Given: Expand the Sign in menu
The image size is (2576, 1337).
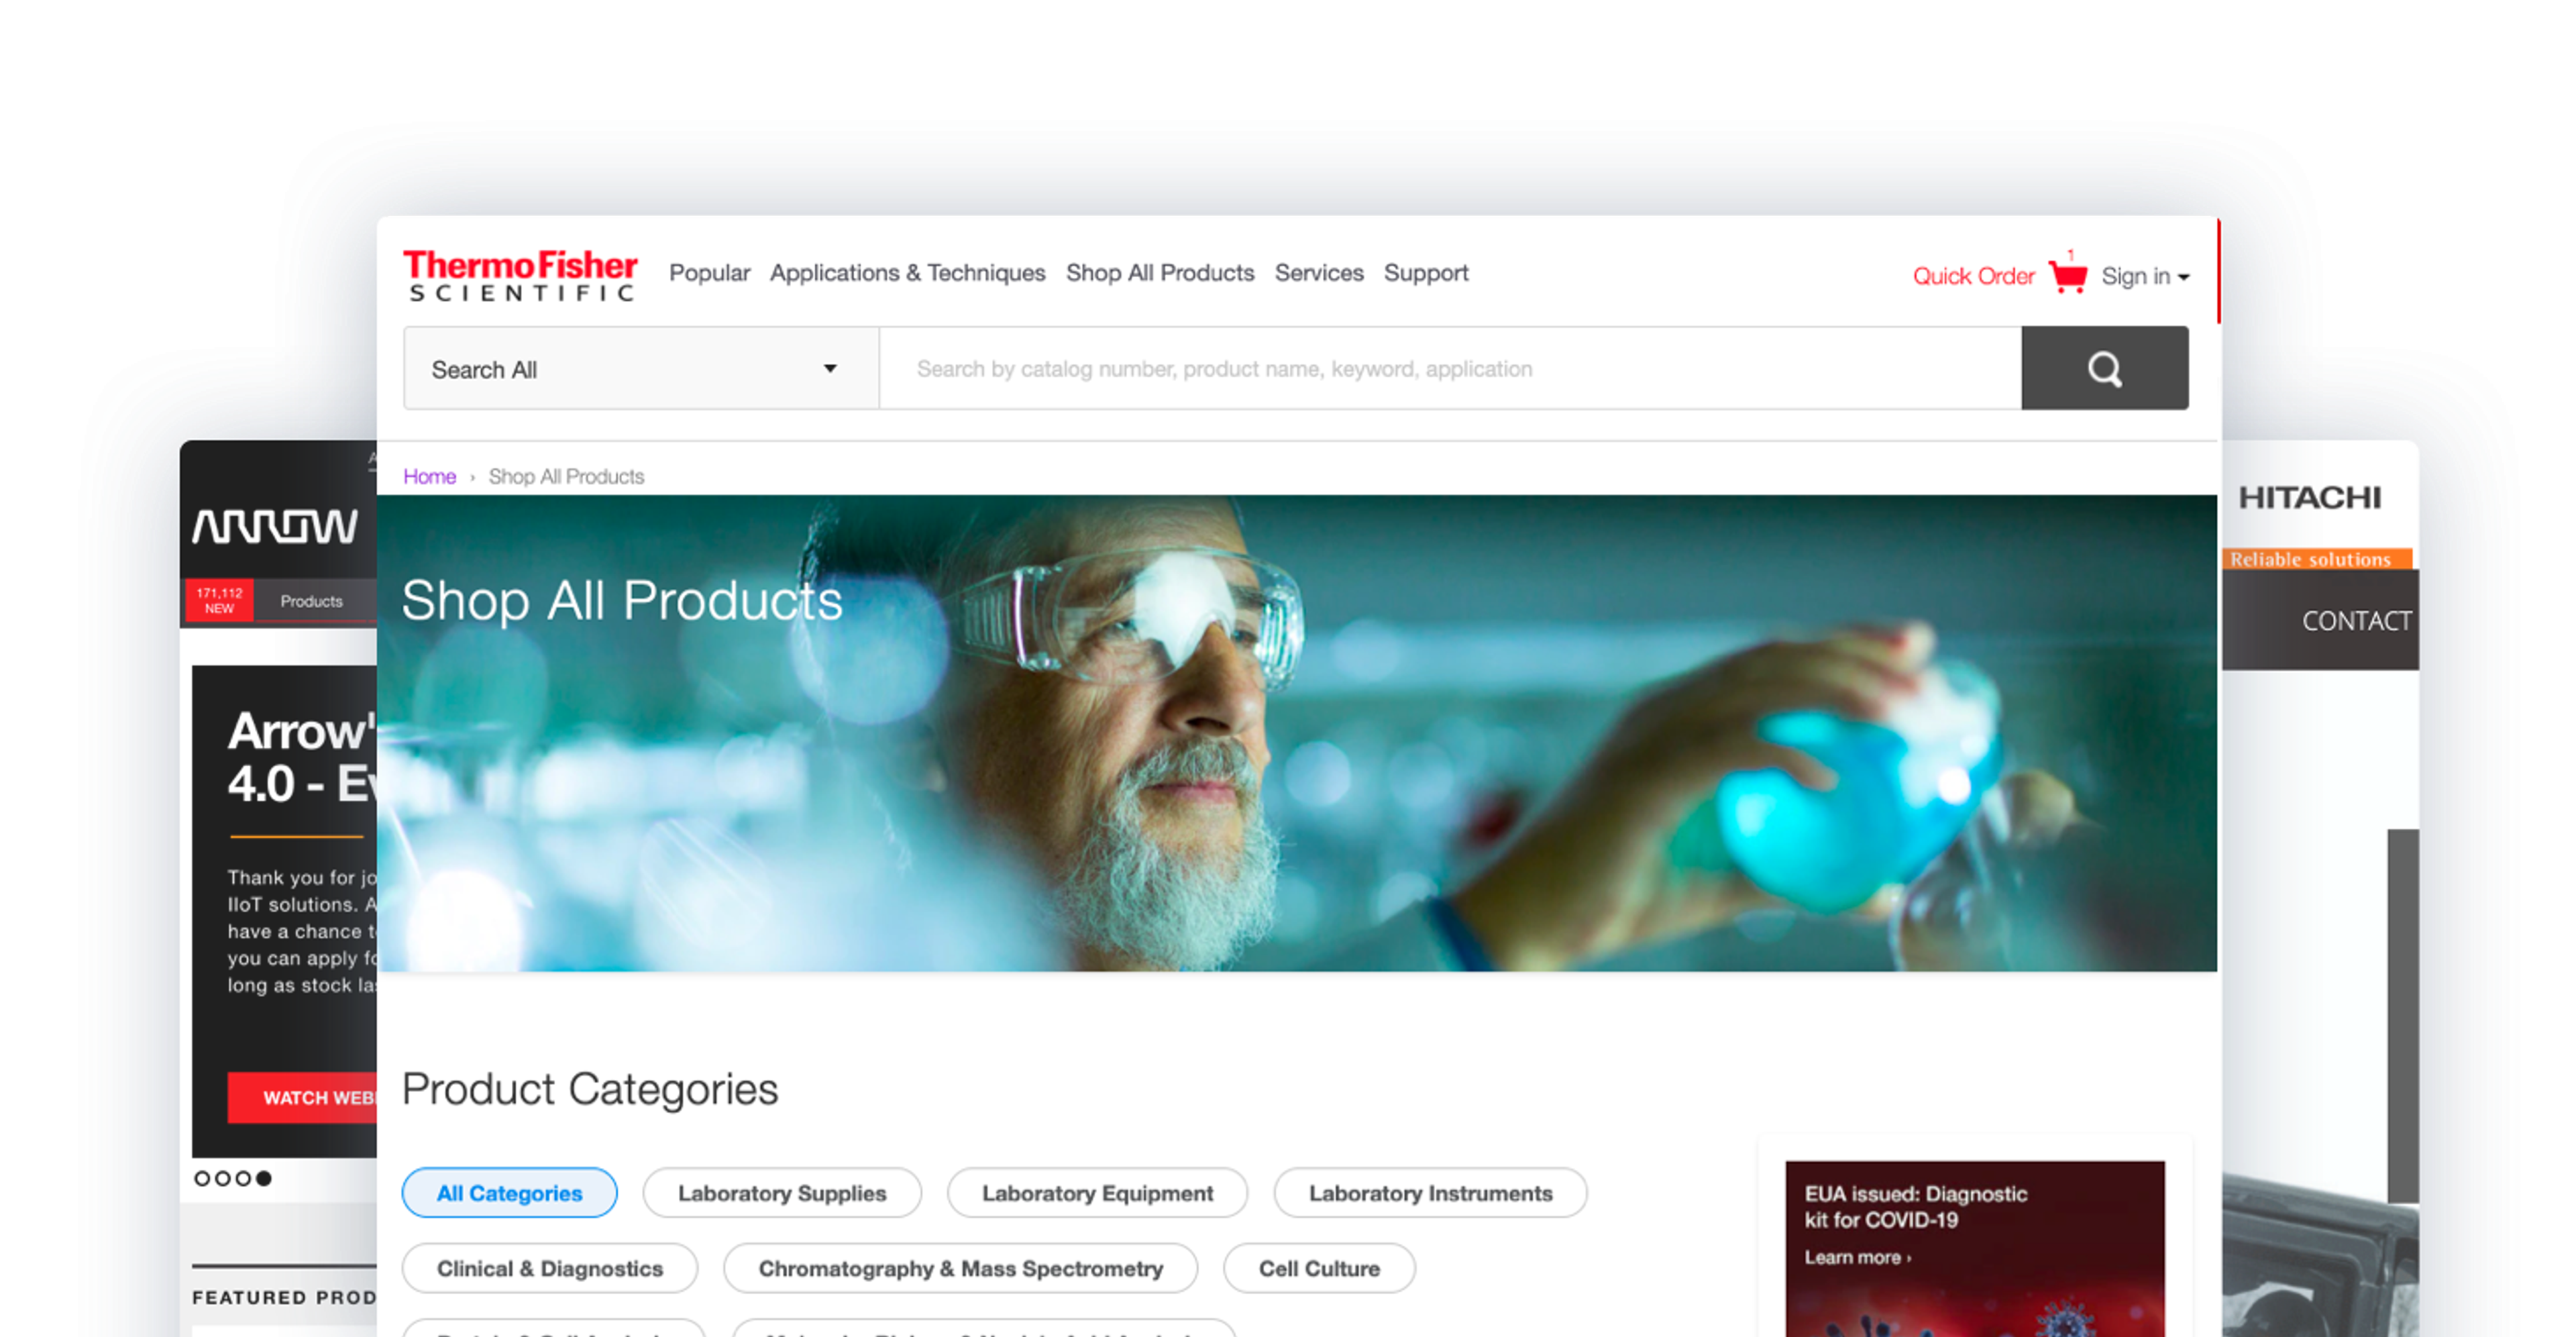Looking at the screenshot, I should (x=2145, y=276).
